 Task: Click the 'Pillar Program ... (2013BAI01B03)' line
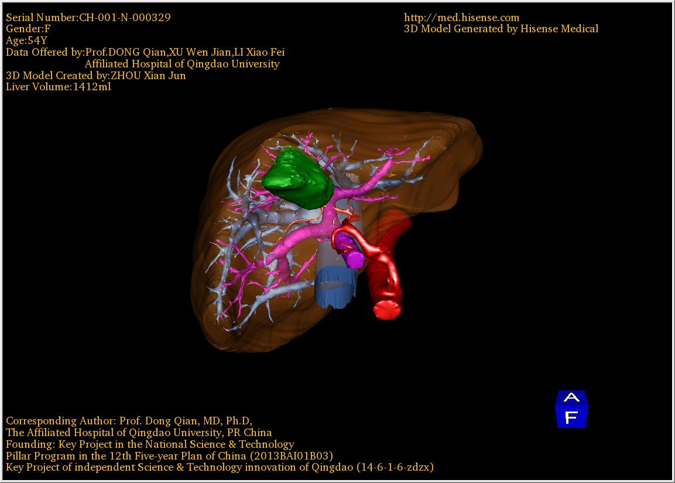(x=169, y=456)
